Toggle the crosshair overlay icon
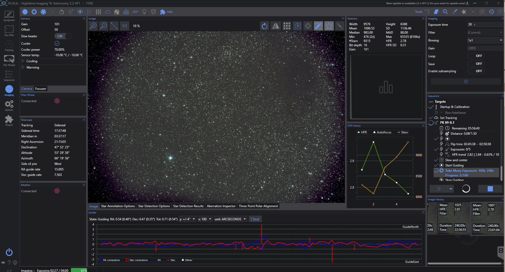 coord(308,26)
